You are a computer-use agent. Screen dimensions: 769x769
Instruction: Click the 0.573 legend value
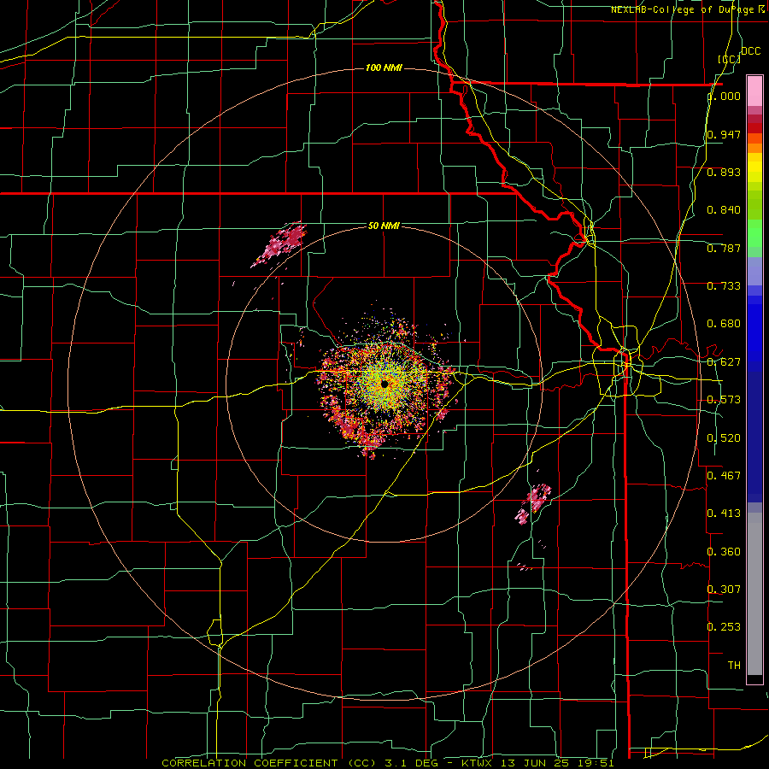pyautogui.click(x=724, y=400)
